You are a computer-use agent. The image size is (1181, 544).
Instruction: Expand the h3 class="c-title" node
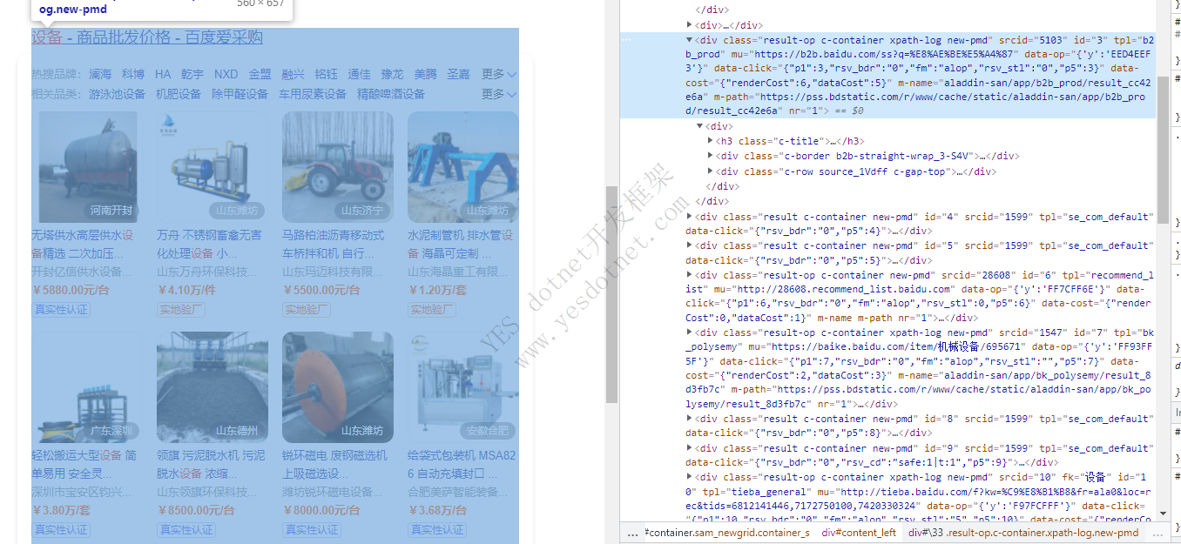(712, 141)
